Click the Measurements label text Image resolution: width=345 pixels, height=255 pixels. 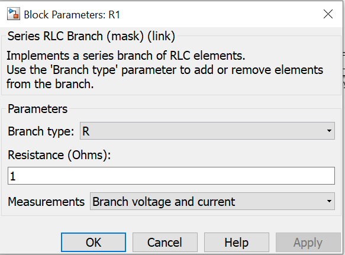46,202
